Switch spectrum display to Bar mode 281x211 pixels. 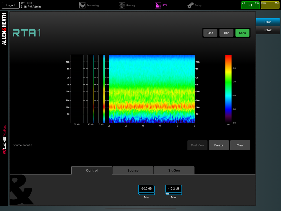pyautogui.click(x=226, y=33)
